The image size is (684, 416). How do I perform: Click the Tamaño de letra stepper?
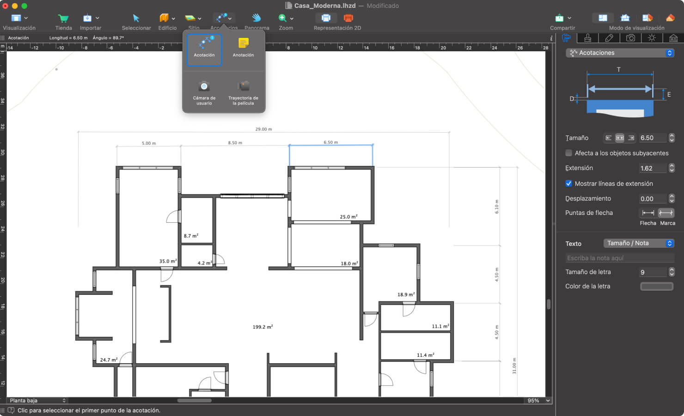tap(672, 272)
